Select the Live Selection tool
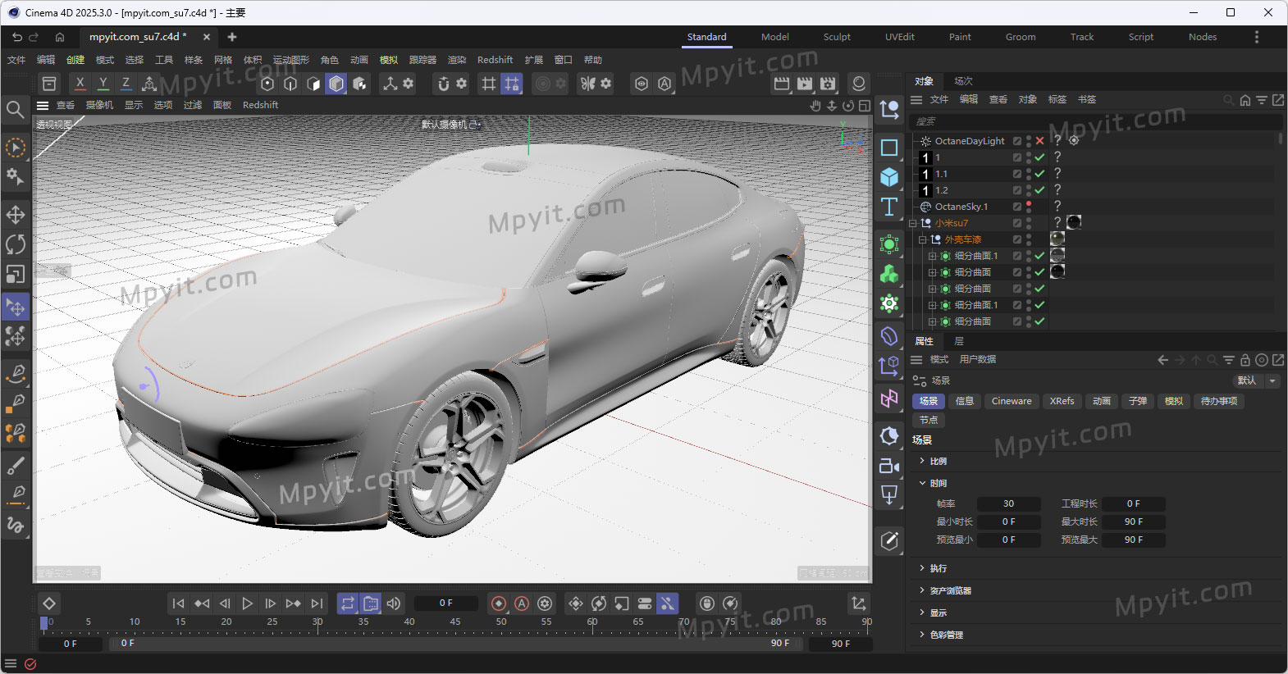 (x=16, y=148)
